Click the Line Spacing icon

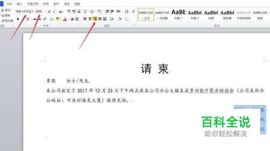tap(112, 19)
